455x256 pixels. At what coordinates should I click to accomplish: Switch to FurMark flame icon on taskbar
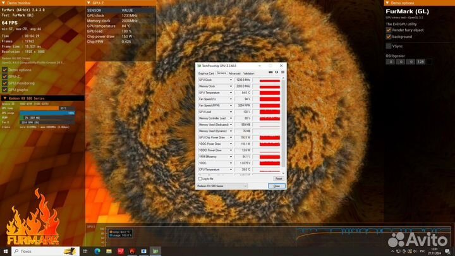132,251
